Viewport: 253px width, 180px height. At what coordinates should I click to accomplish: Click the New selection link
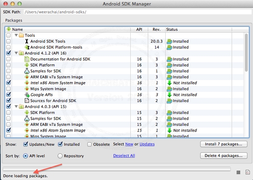click(129, 144)
